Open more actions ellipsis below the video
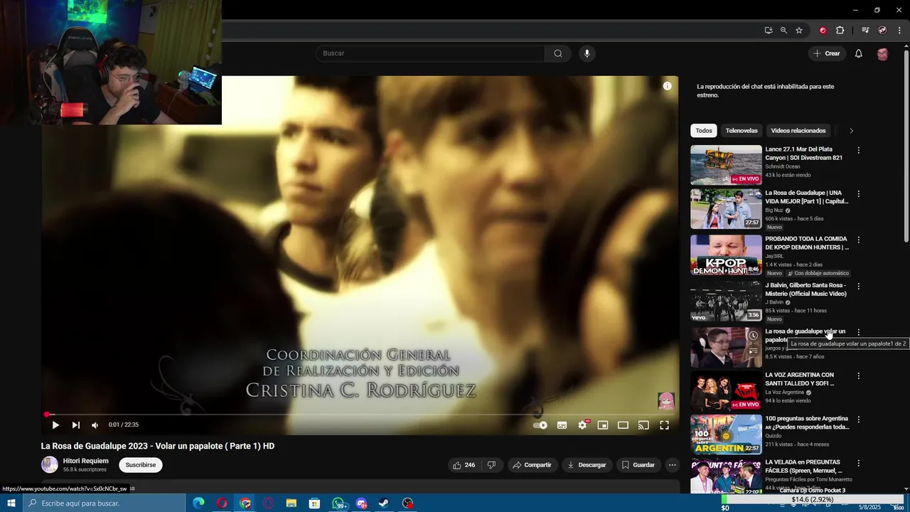This screenshot has width=910, height=512. point(672,465)
